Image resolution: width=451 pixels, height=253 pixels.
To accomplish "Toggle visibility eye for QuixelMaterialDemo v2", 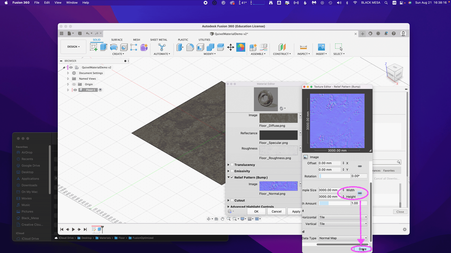I will [x=71, y=68].
